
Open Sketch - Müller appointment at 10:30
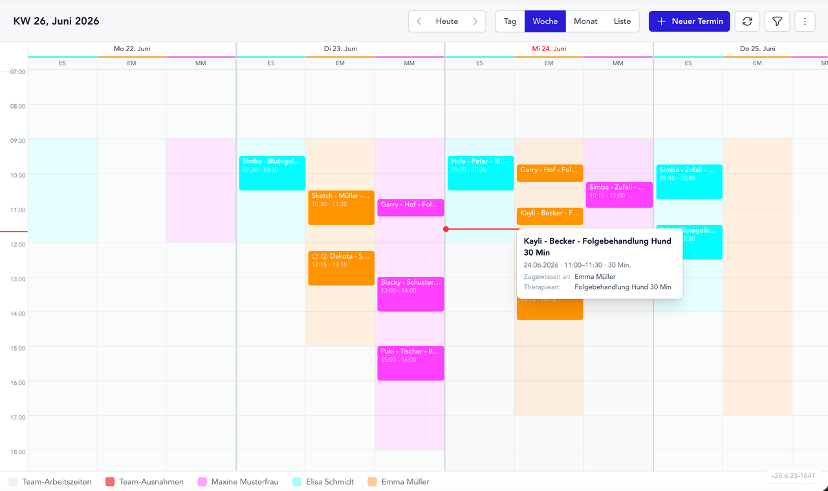342,208
